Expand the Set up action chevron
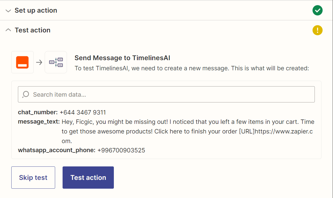 [x=9, y=11]
